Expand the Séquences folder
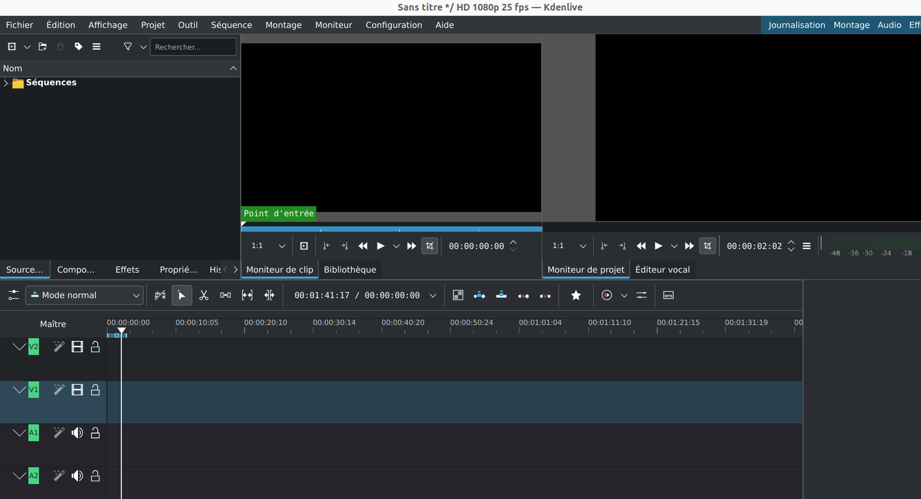921x499 pixels. coord(6,83)
